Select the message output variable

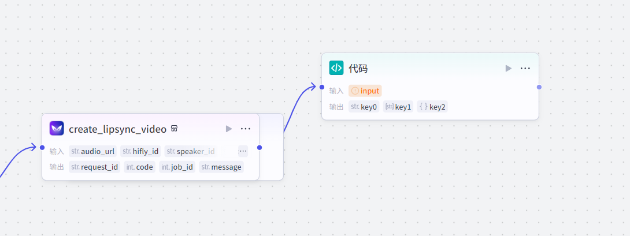[221, 167]
